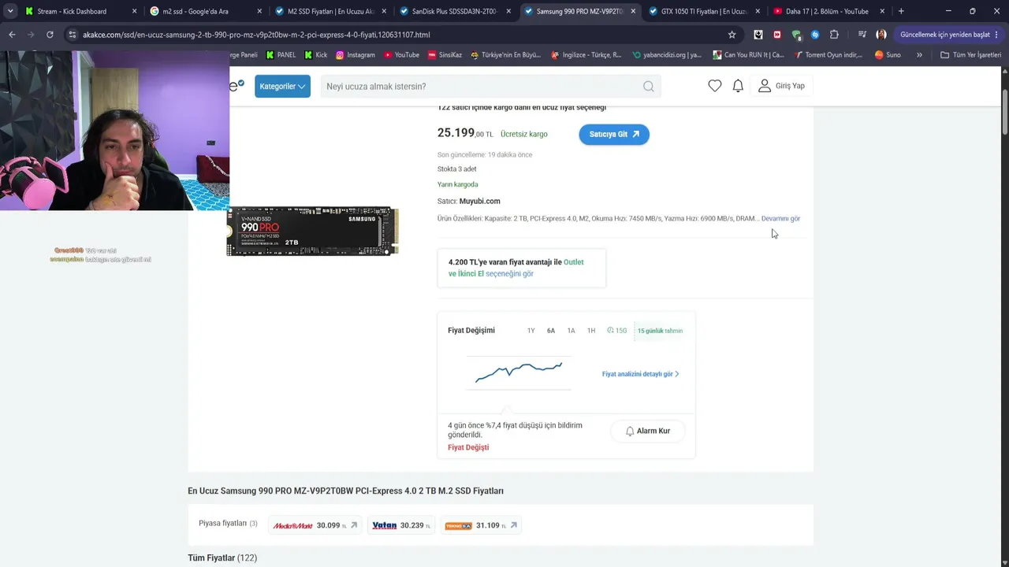
Task: Open Fiyat analizini detaylı gör link
Action: click(x=640, y=374)
